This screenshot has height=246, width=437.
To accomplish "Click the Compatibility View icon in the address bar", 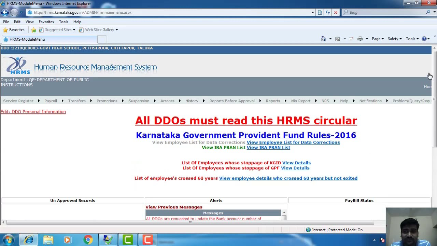I will coord(320,12).
